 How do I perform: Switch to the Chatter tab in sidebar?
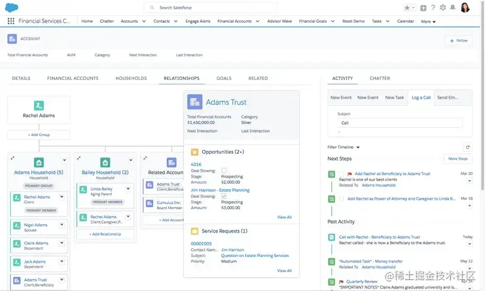(x=380, y=78)
